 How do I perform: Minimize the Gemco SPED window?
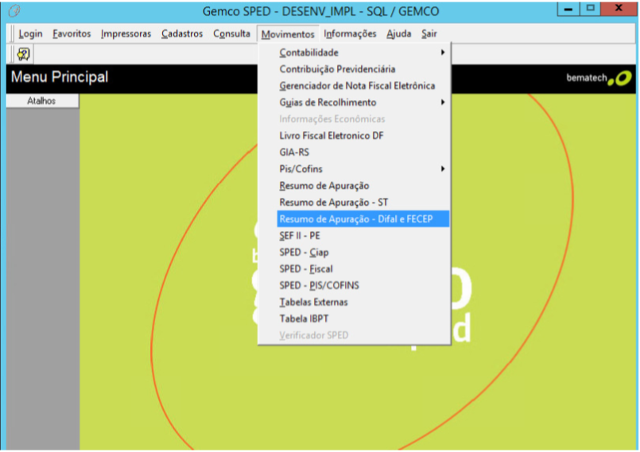point(568,9)
